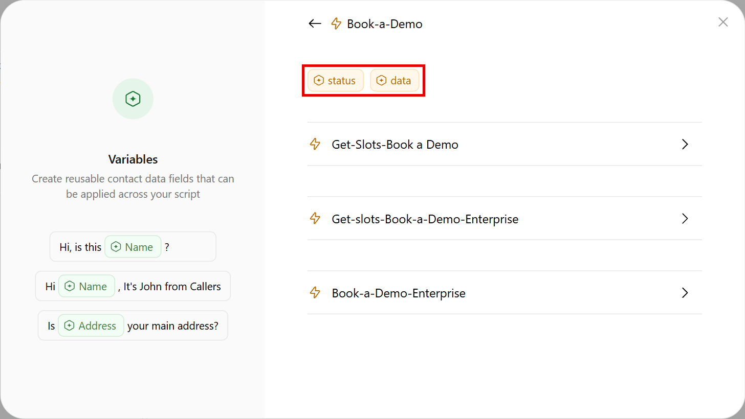Click lightning icon of Get-Slots-Book a Demo
745x419 pixels.
315,144
